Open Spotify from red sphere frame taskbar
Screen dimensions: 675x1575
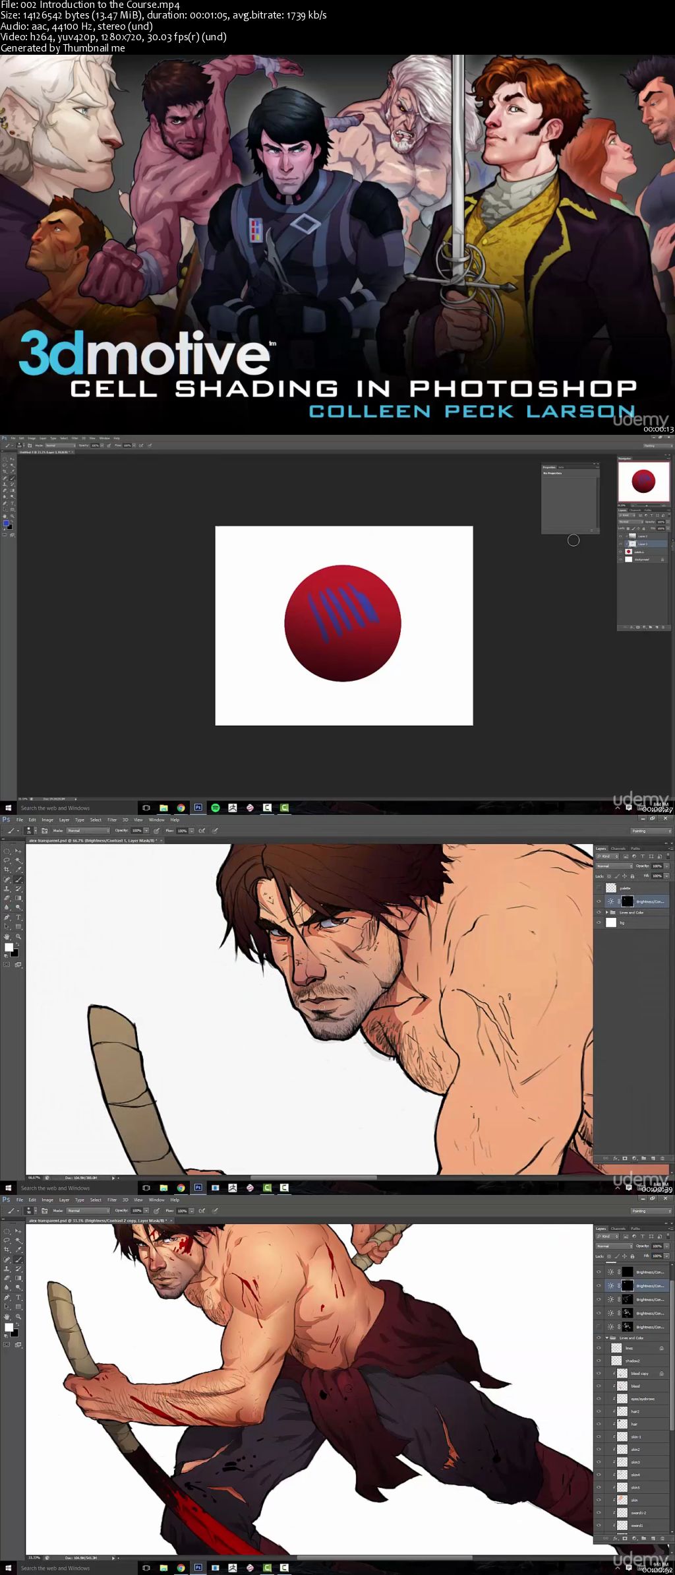click(216, 808)
